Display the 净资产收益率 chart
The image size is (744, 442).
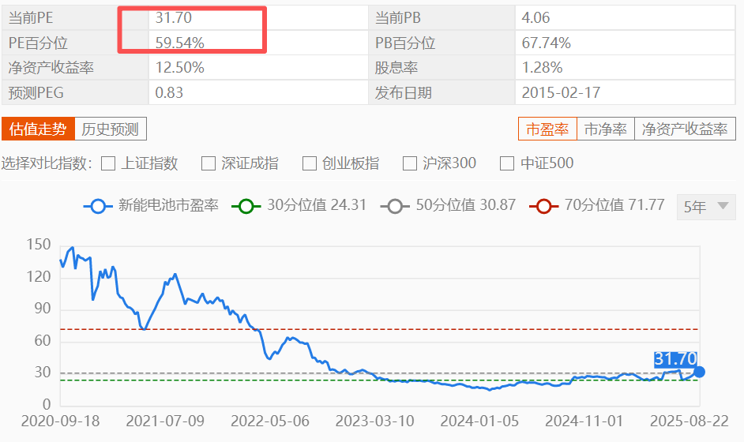685,129
